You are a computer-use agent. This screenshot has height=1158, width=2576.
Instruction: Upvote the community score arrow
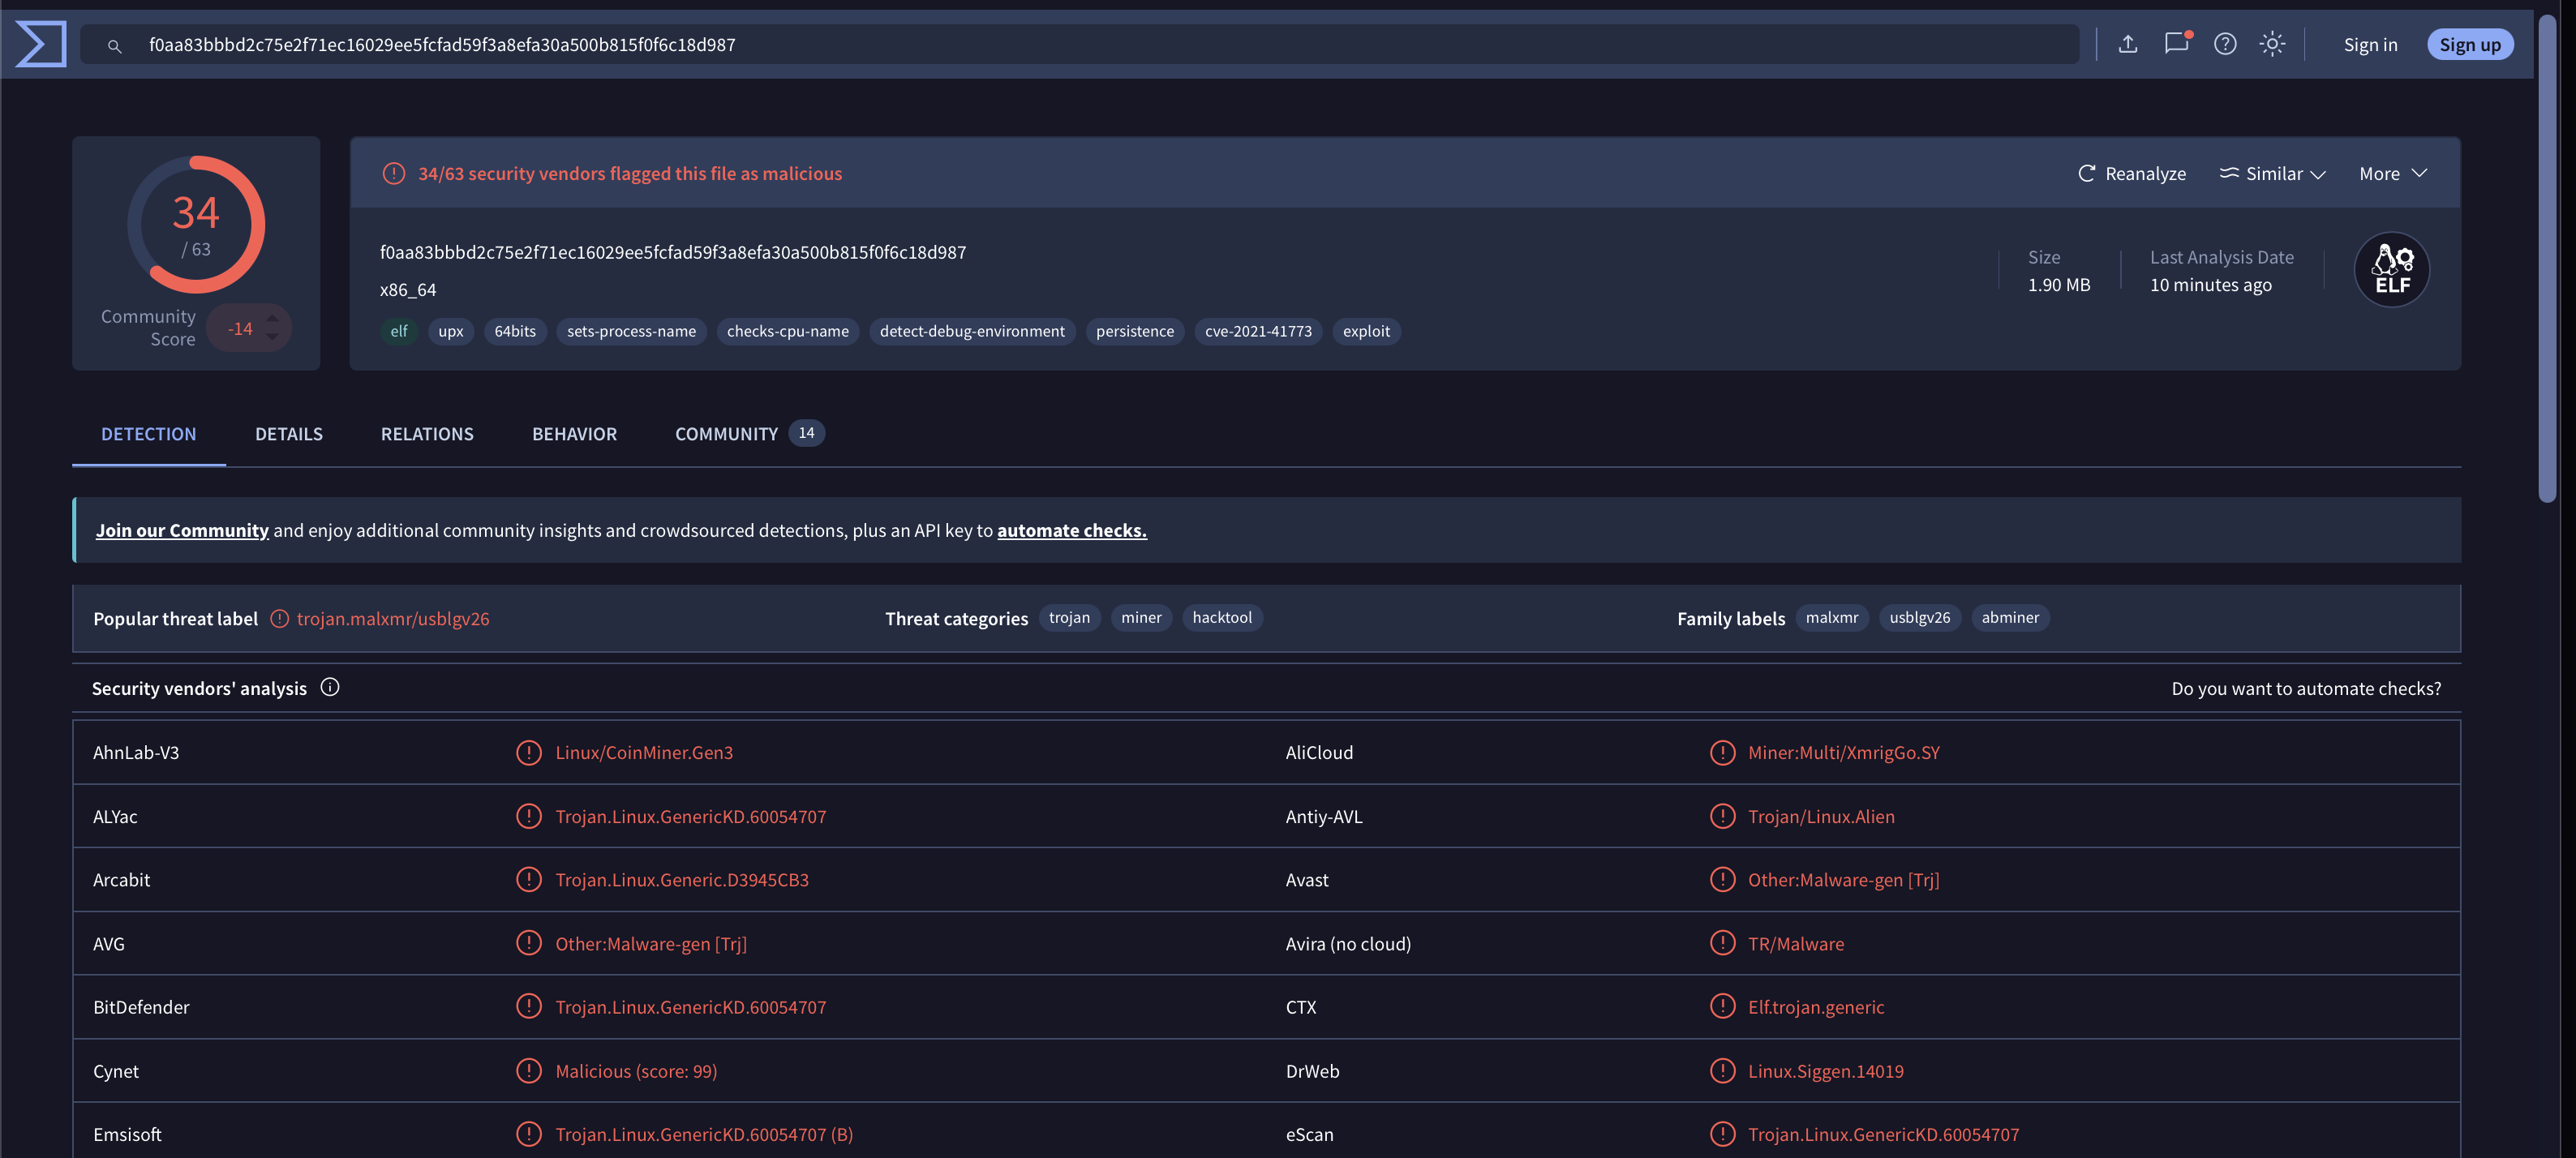click(x=272, y=318)
